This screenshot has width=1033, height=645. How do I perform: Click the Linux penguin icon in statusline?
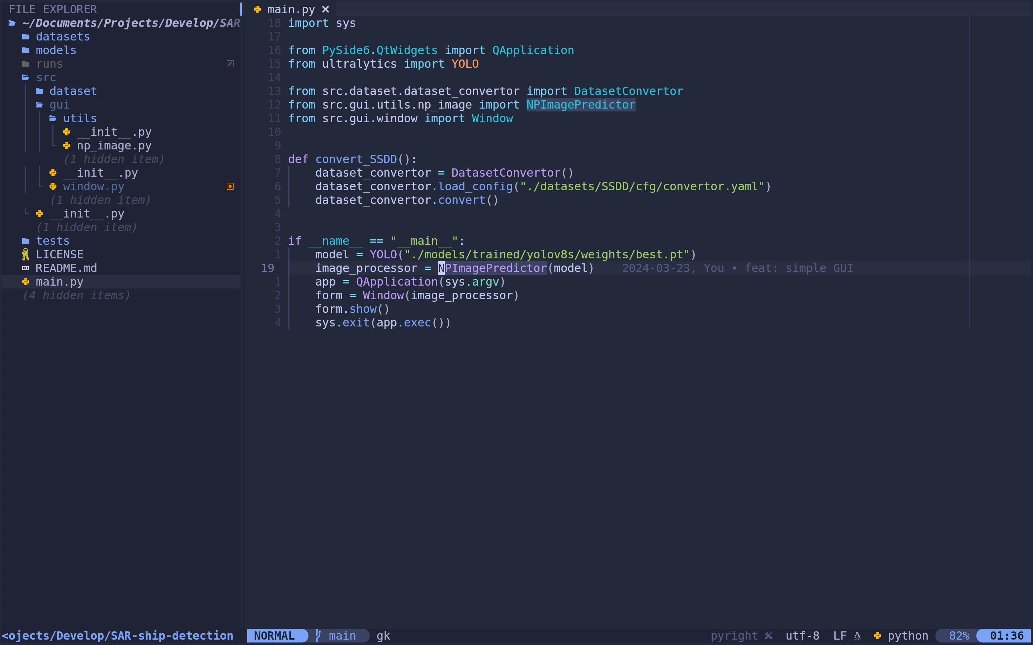pyautogui.click(x=857, y=636)
